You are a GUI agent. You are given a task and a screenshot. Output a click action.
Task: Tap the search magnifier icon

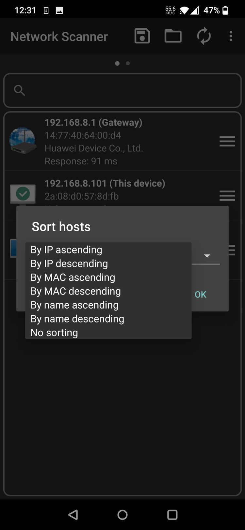(x=20, y=90)
